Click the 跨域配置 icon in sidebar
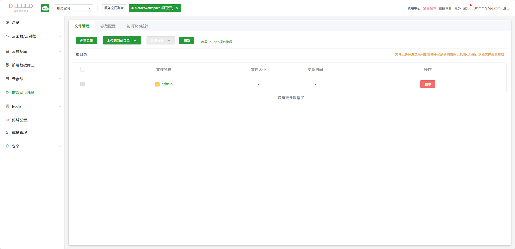515x249 pixels. coord(7,120)
